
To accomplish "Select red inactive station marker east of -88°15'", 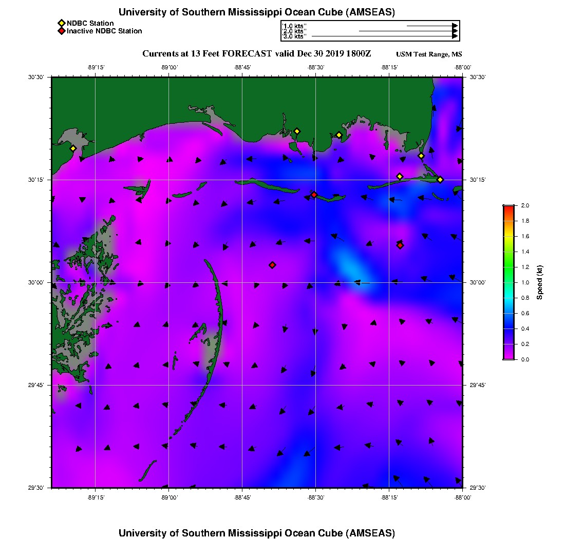I will coord(400,245).
